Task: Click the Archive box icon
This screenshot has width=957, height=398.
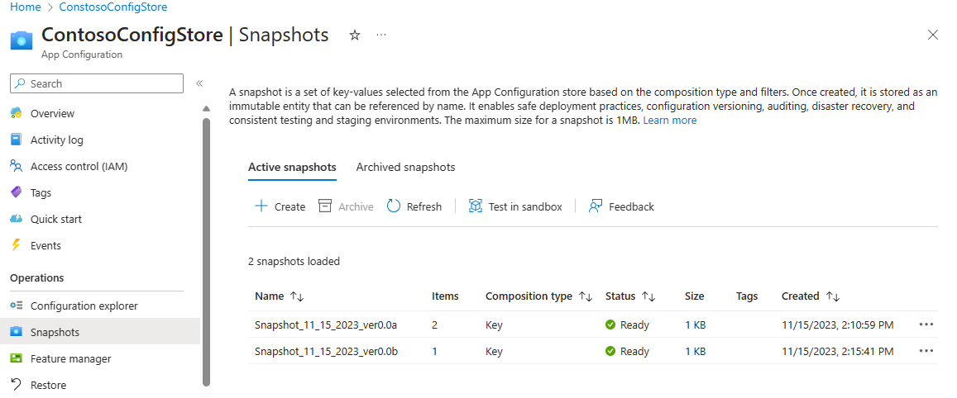Action: [x=325, y=206]
